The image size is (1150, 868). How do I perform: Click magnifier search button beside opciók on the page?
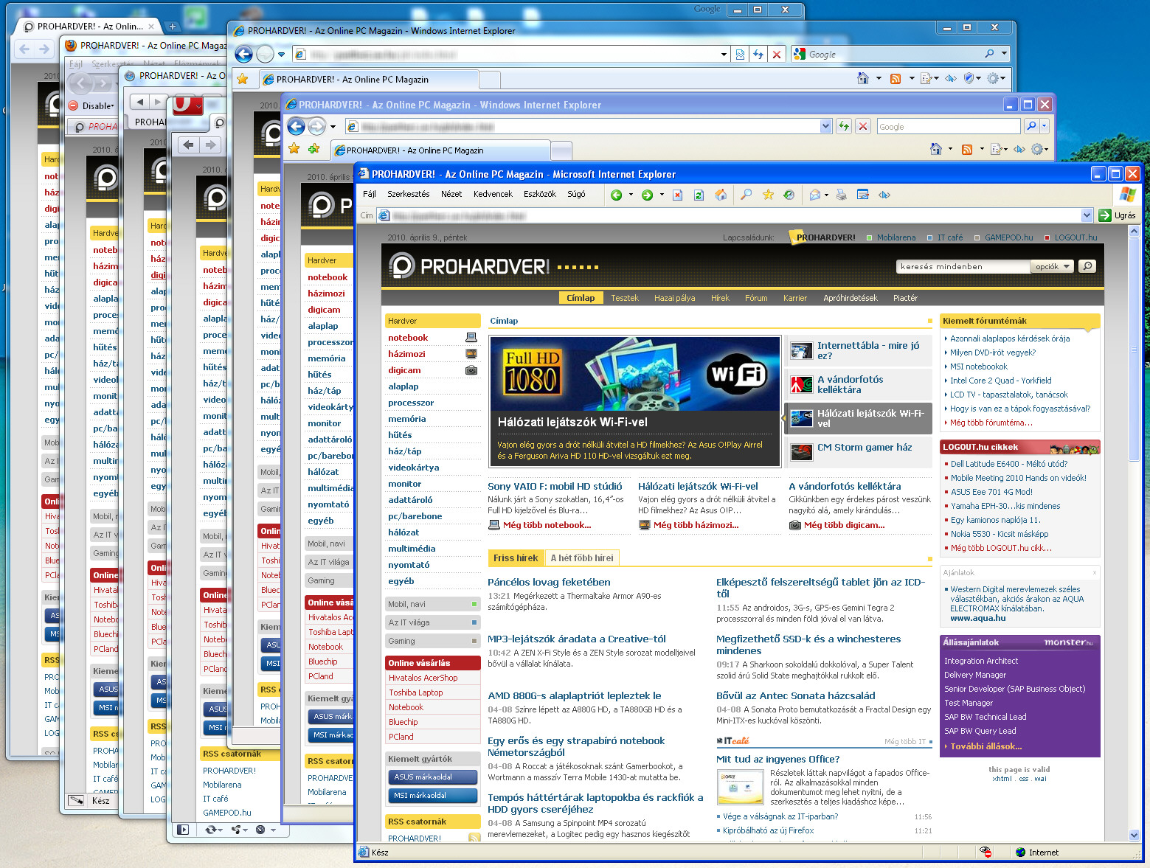[1087, 266]
